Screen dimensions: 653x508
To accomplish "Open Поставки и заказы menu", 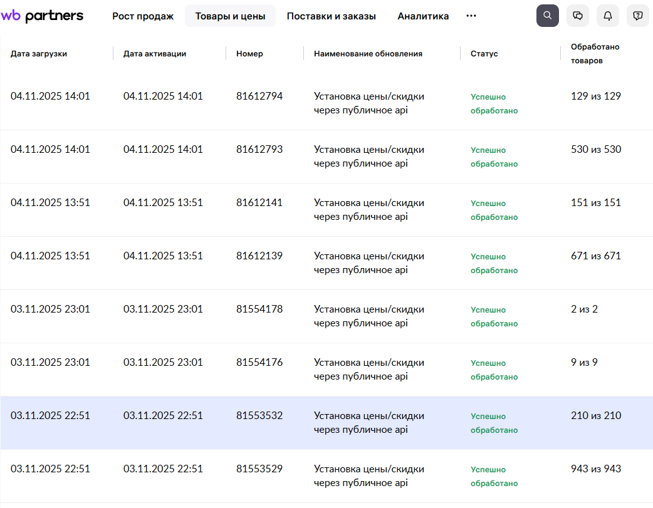I will [x=331, y=16].
